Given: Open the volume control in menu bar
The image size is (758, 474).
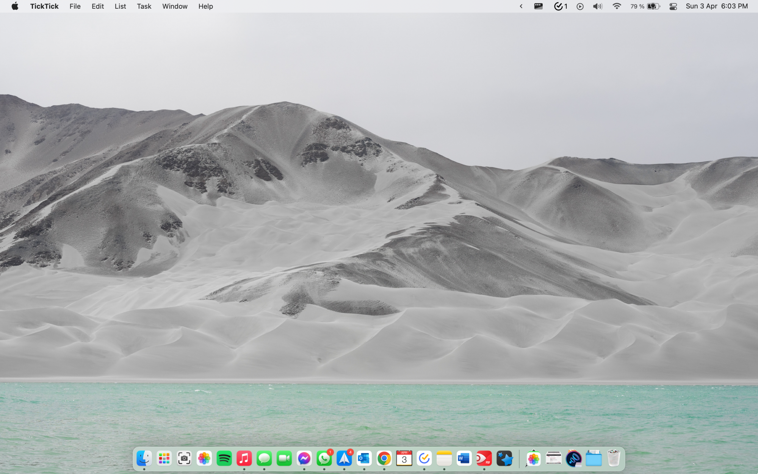Looking at the screenshot, I should (597, 6).
